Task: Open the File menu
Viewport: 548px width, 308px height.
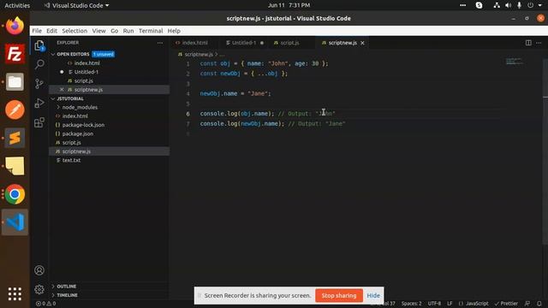Action: coord(37,31)
